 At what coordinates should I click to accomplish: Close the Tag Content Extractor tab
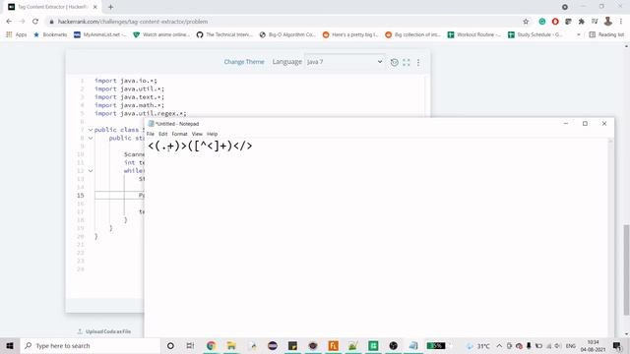(x=95, y=7)
